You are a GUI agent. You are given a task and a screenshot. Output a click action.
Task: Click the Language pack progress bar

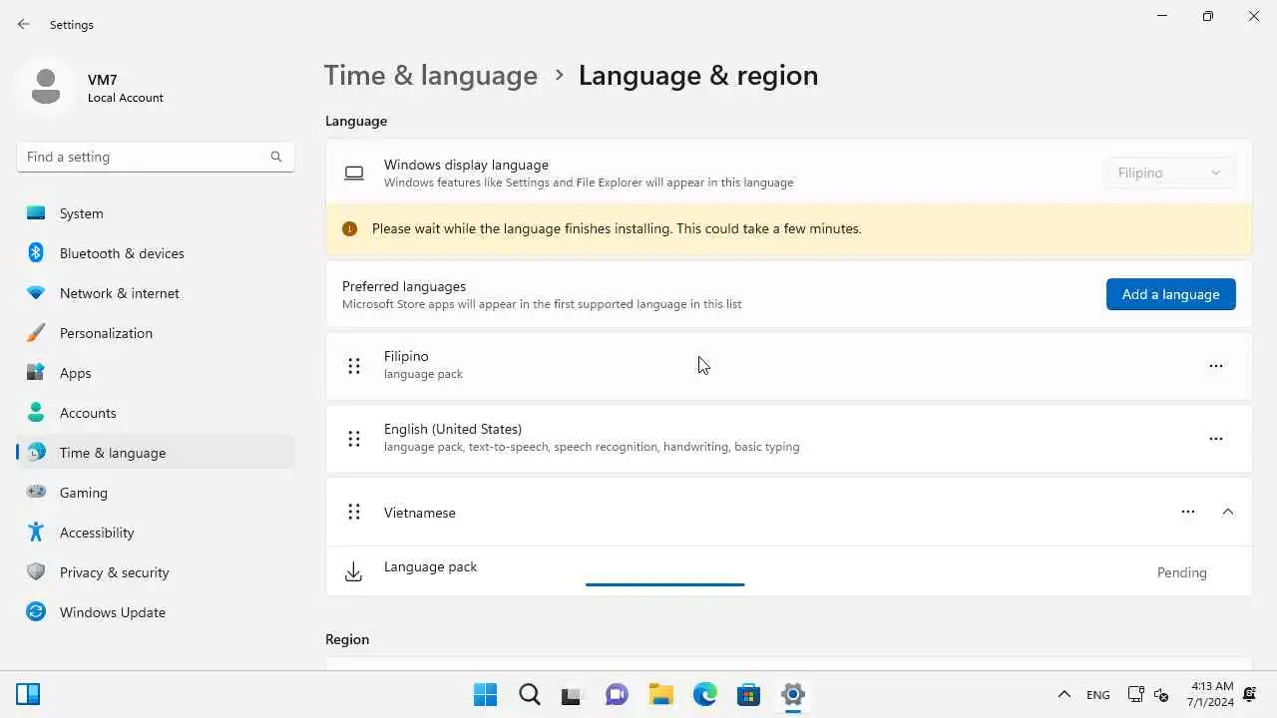point(664,584)
